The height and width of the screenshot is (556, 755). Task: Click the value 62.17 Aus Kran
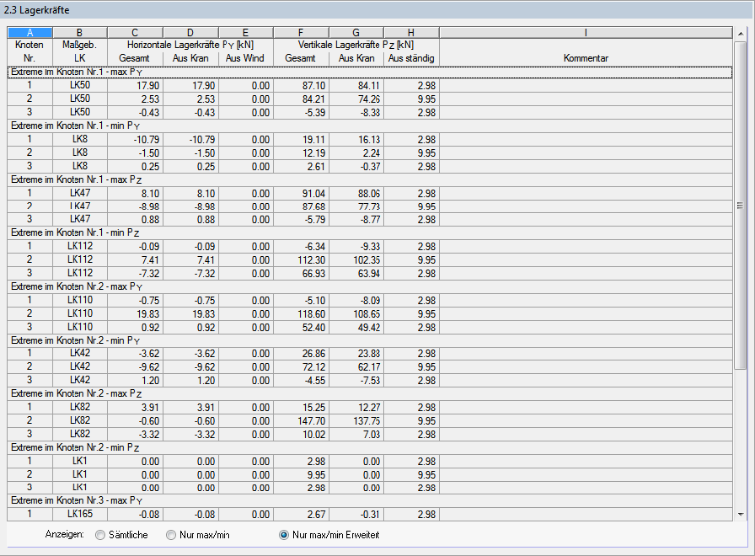pyautogui.click(x=357, y=367)
